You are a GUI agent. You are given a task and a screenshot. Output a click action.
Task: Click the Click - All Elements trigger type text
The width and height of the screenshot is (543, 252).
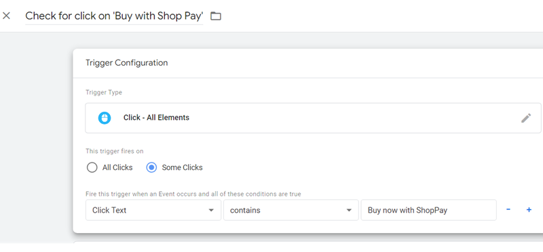156,117
